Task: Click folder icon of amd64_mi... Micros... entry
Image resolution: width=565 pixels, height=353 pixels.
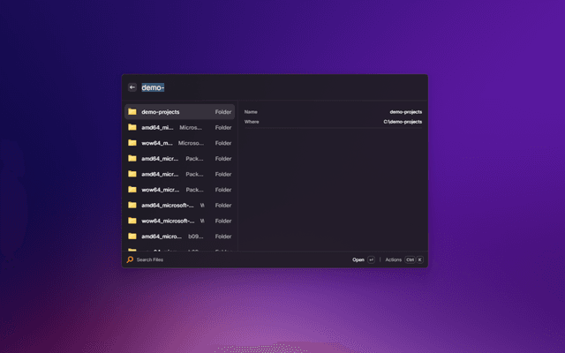Action: click(132, 127)
